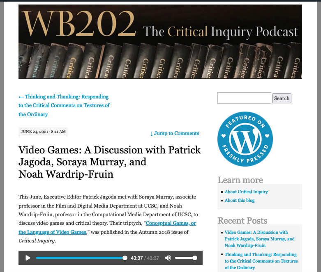Jump to Comments section
Screen dimensions: 321x272
[175, 133]
